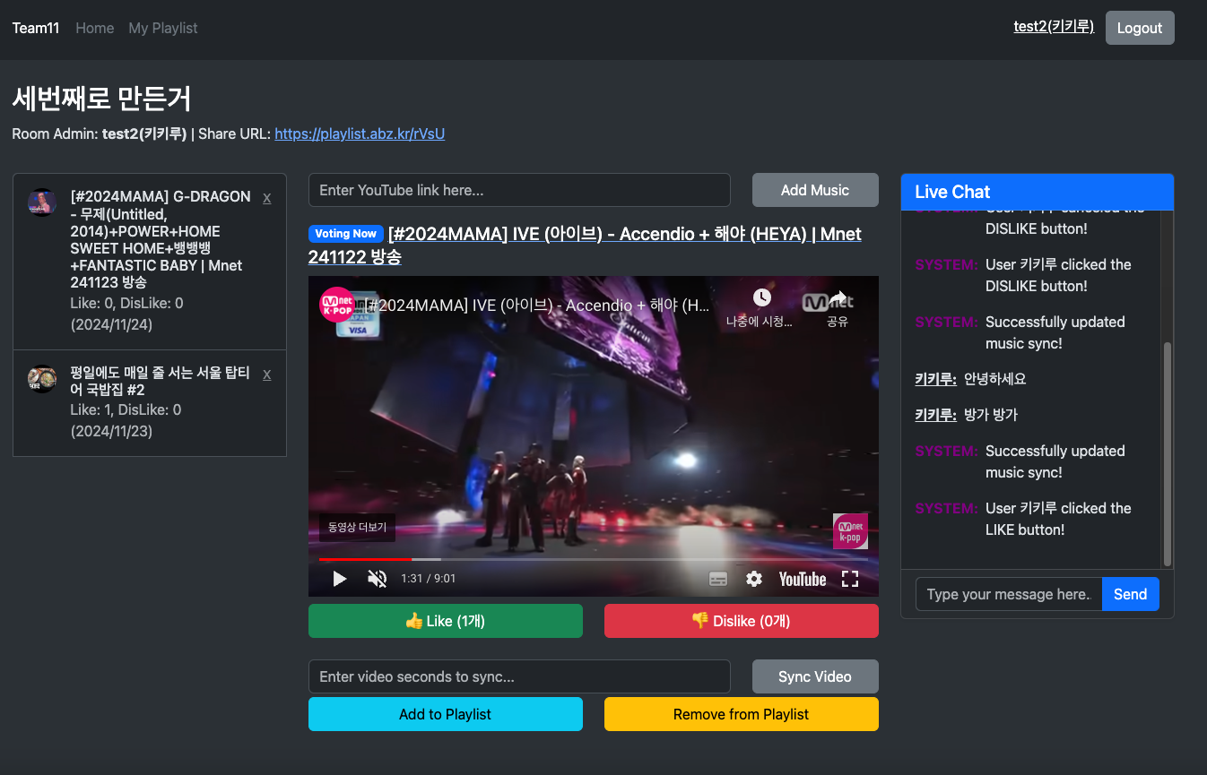Click 키키루 username beside 방가 방가
The image size is (1207, 775).
935,415
